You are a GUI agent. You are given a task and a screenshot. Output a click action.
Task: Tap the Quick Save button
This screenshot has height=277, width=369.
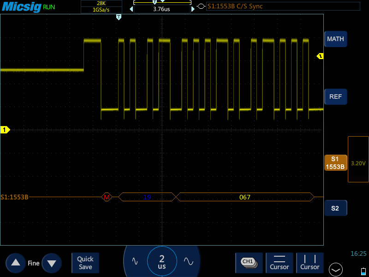(x=85, y=263)
